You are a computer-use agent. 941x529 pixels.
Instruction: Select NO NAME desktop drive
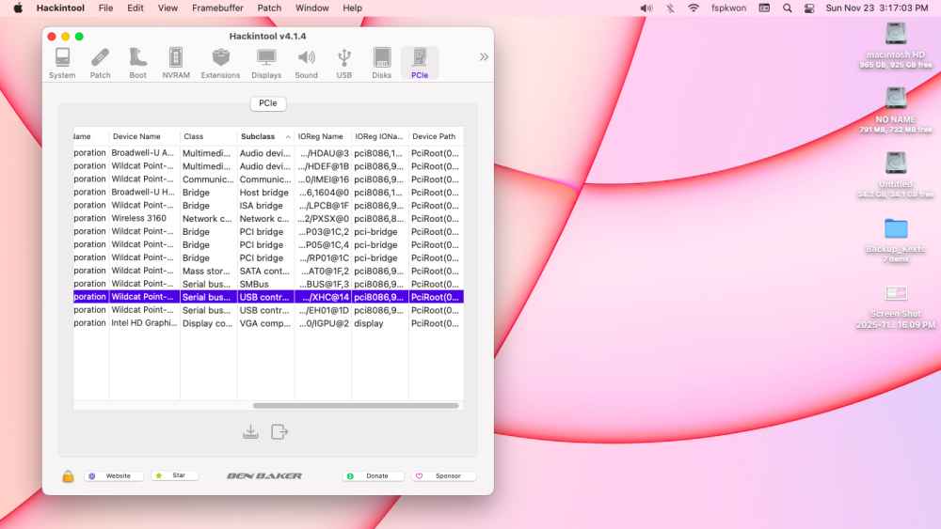tap(896, 110)
